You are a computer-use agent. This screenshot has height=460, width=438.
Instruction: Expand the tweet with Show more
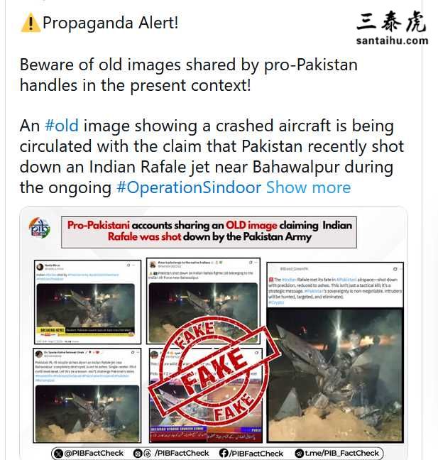pos(308,187)
